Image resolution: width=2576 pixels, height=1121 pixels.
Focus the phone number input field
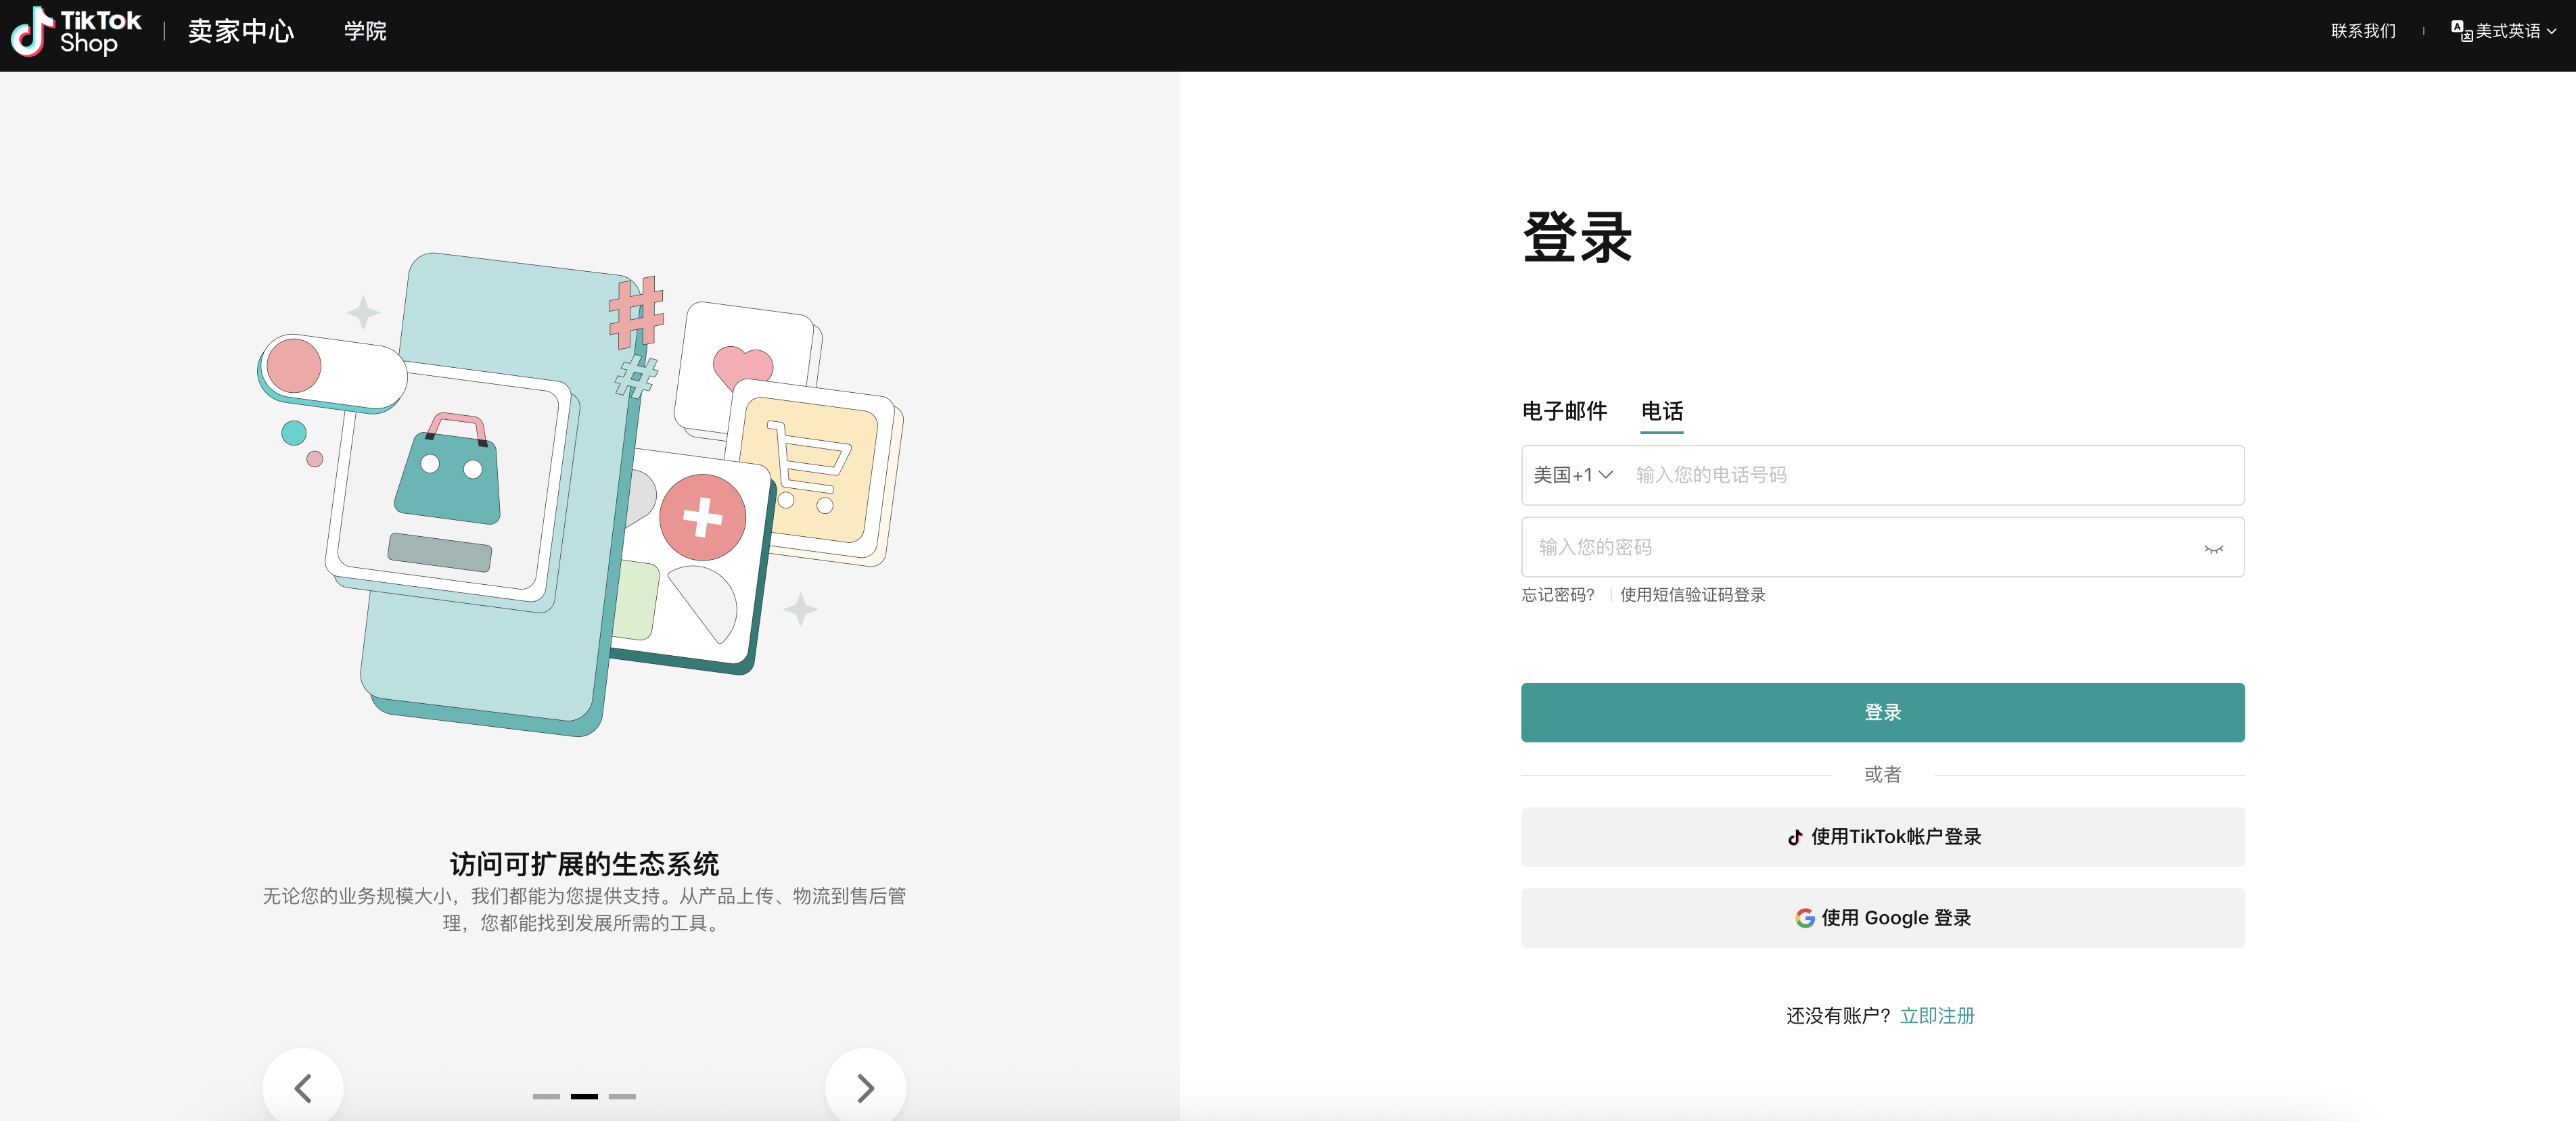tap(1930, 475)
